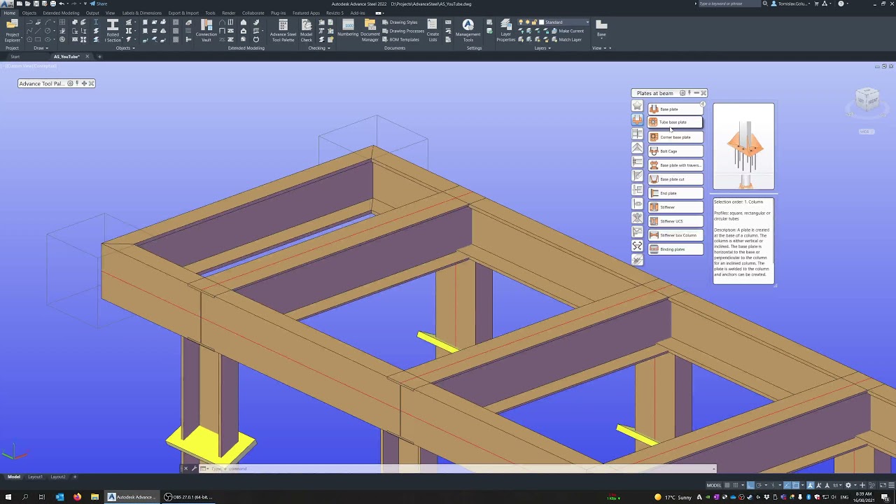Open the zigzag-arrows category at the sidebar bottom
The height and width of the screenshot is (504, 896).
[x=637, y=246]
